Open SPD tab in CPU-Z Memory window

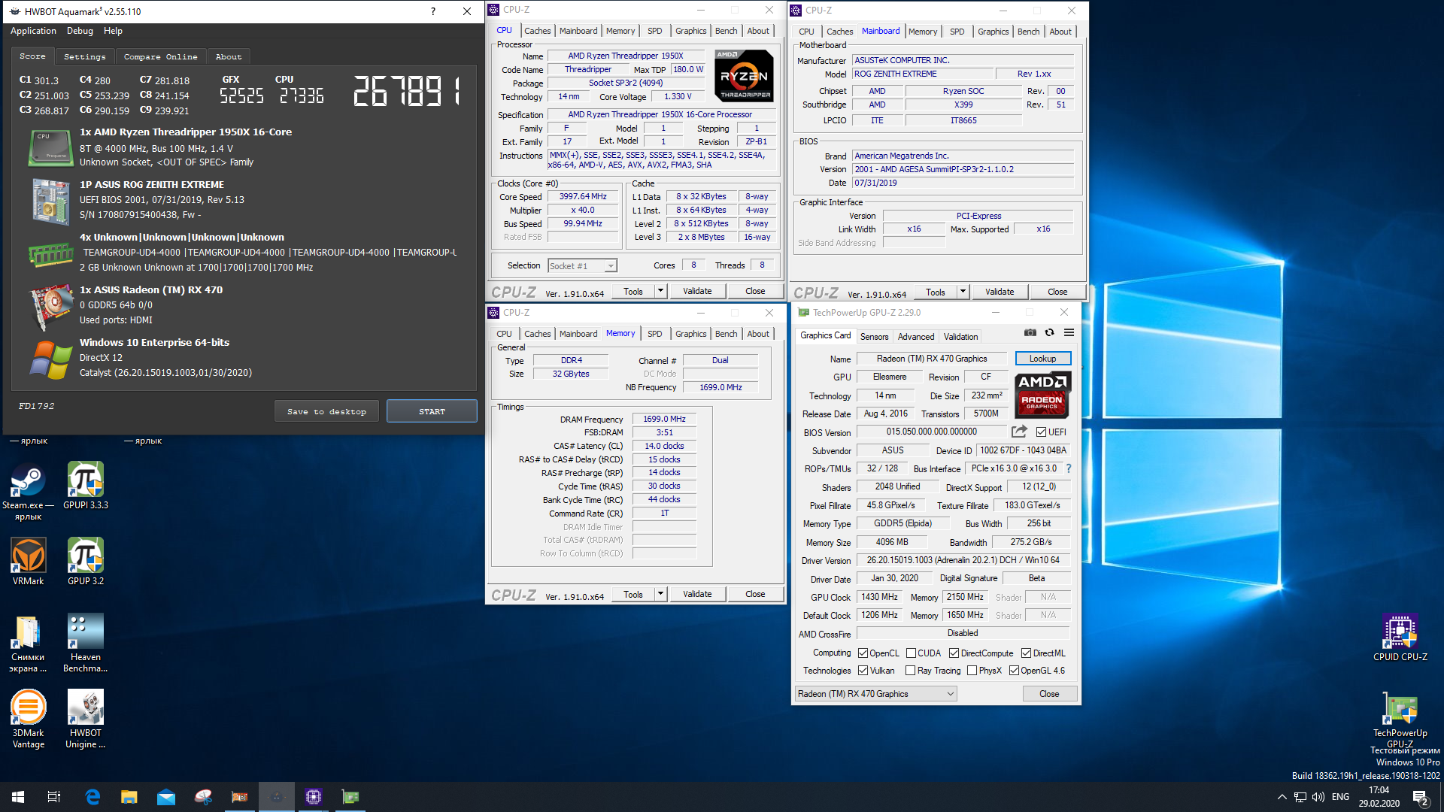[x=654, y=334]
